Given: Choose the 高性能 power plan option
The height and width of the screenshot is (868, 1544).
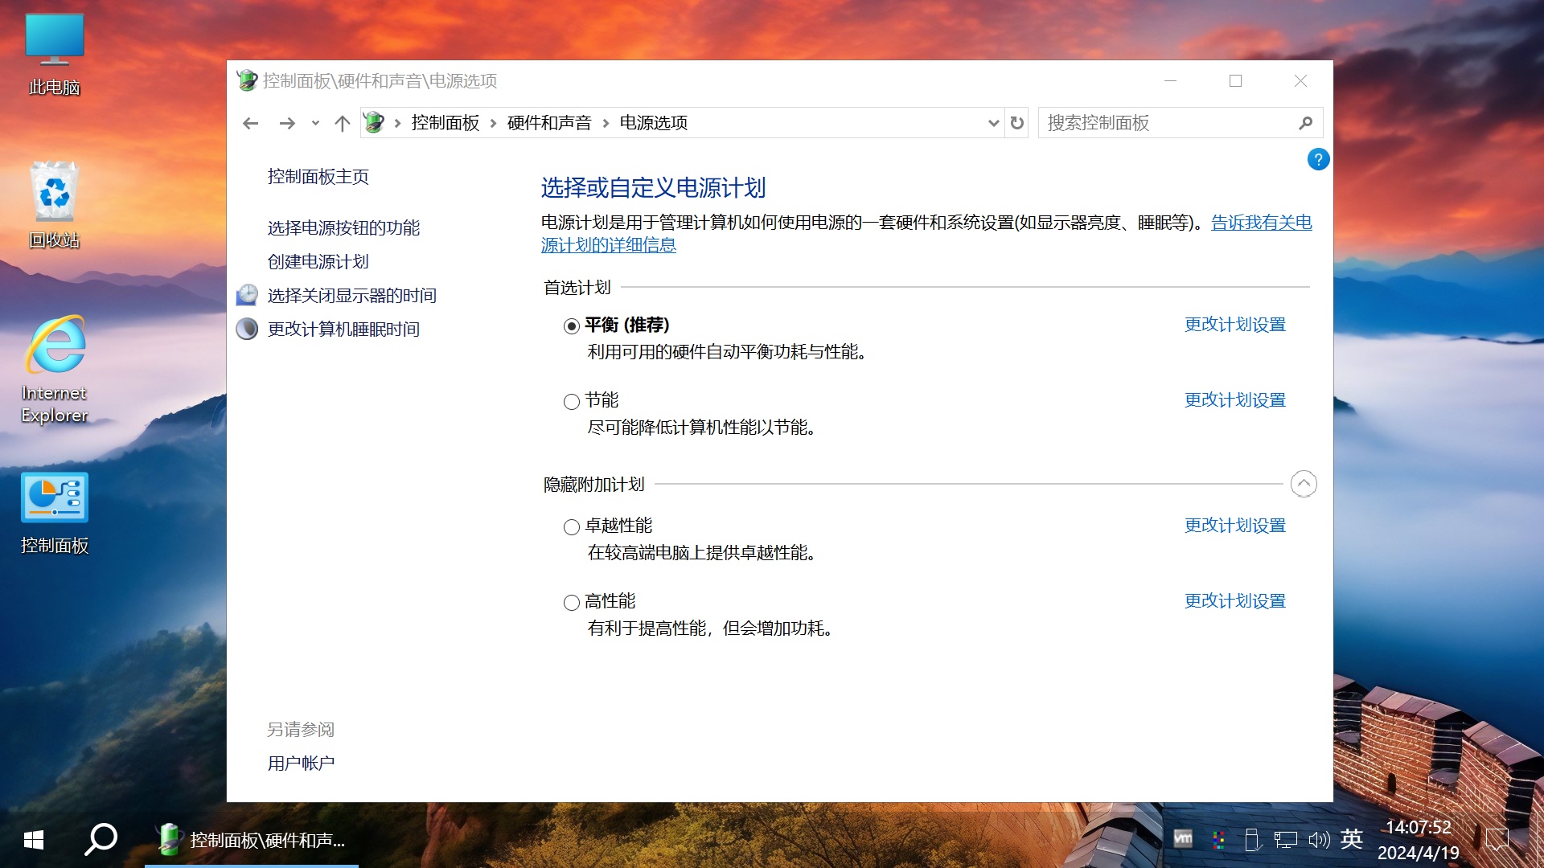Looking at the screenshot, I should point(571,602).
